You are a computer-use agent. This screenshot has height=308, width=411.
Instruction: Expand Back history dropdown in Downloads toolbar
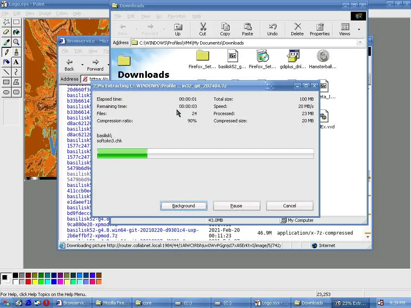pyautogui.click(x=136, y=29)
